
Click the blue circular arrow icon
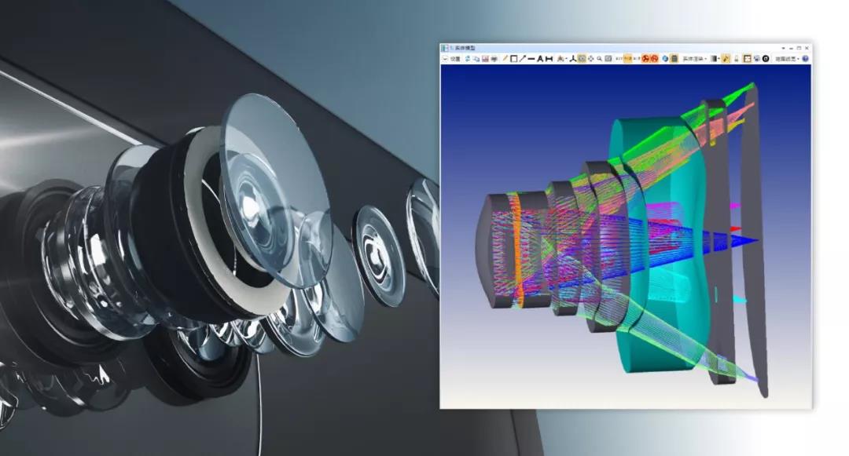tap(666, 58)
